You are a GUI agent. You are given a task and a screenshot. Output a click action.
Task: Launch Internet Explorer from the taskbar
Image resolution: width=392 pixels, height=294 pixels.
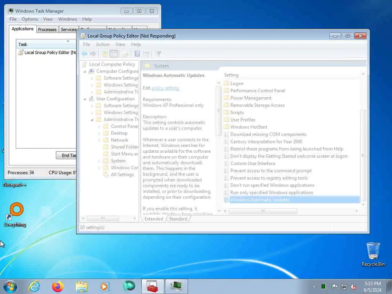pyautogui.click(x=34, y=286)
